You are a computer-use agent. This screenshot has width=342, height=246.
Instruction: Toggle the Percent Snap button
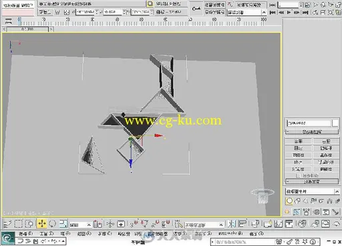pyautogui.click(x=155, y=224)
